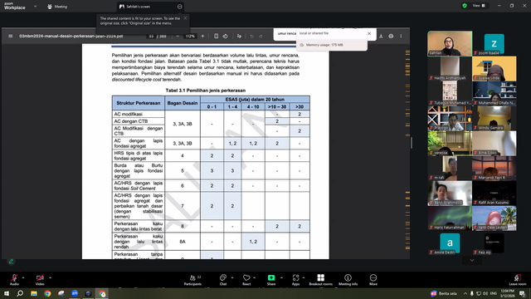Dismiss the shared content fit-to-screen tooltip
The width and height of the screenshot is (531, 299).
(x=185, y=18)
